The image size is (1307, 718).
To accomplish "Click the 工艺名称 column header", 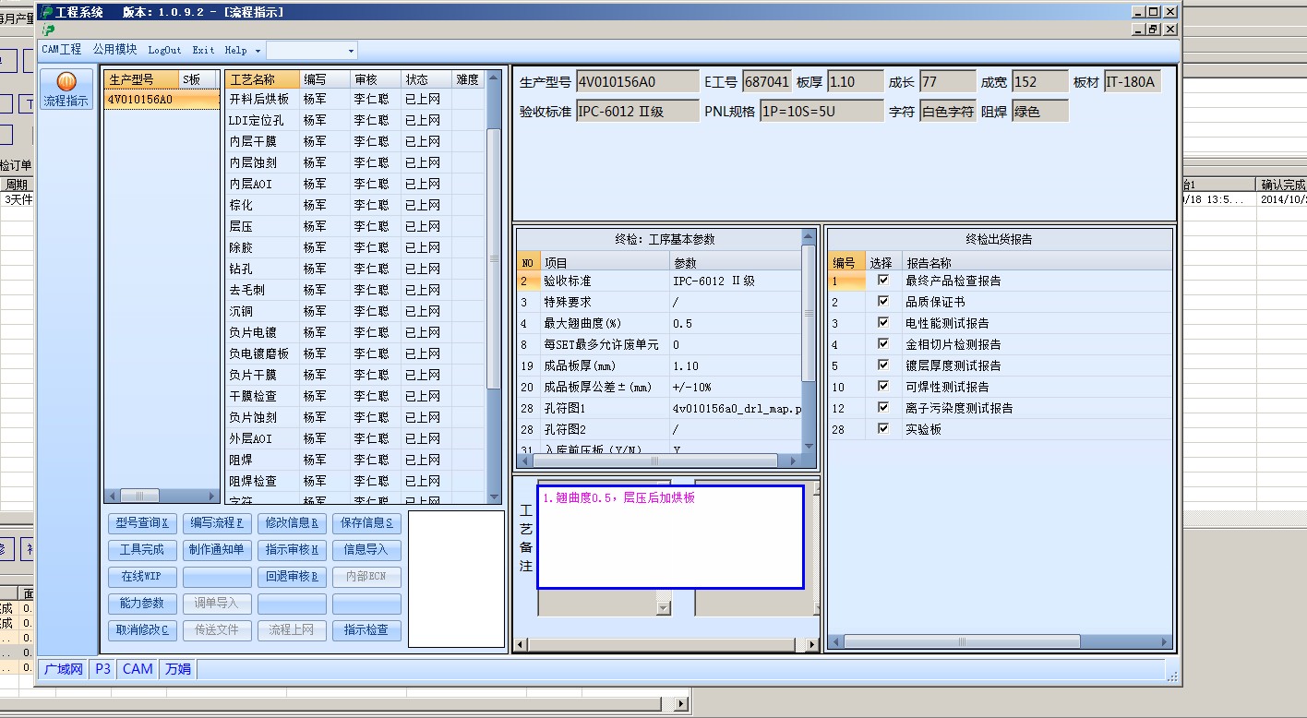I will click(x=262, y=79).
